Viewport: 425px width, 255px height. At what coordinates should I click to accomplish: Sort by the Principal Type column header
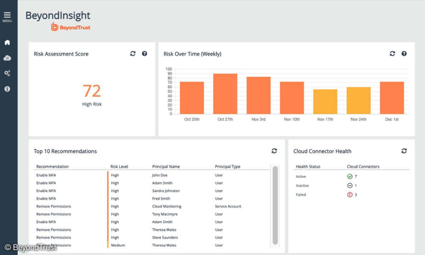(227, 166)
